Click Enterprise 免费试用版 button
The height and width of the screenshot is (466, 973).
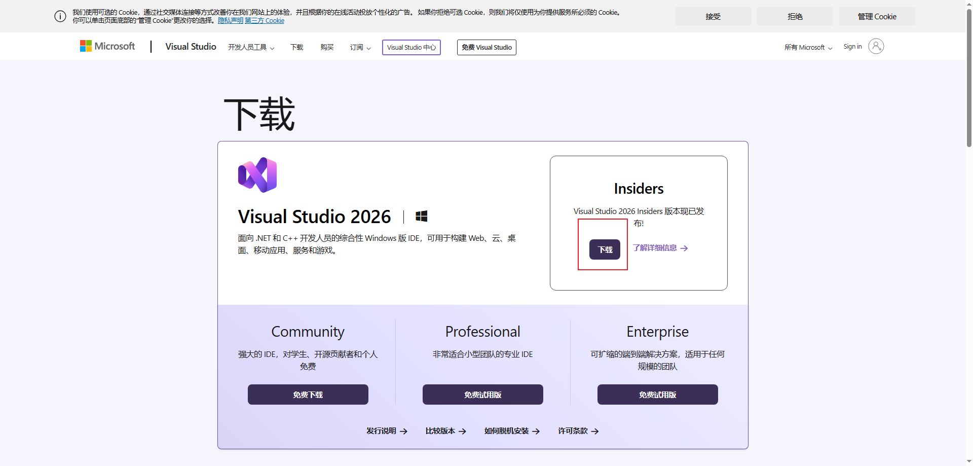click(x=658, y=395)
